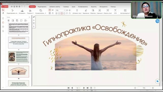Image resolution: width=163 pixels, height=92 pixels.
Task: Select the page 18 Гипнопрактика thumbnail
Action: [x=19, y=72]
